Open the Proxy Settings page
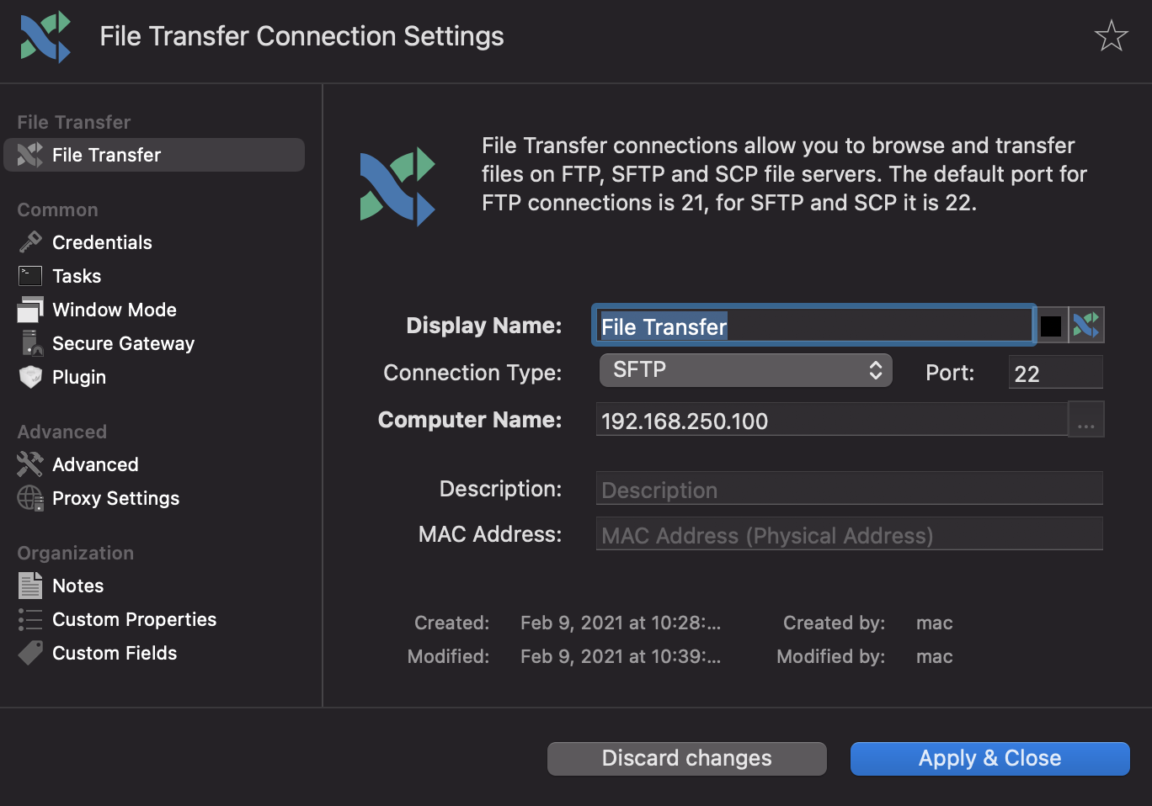The height and width of the screenshot is (806, 1152). tap(115, 498)
